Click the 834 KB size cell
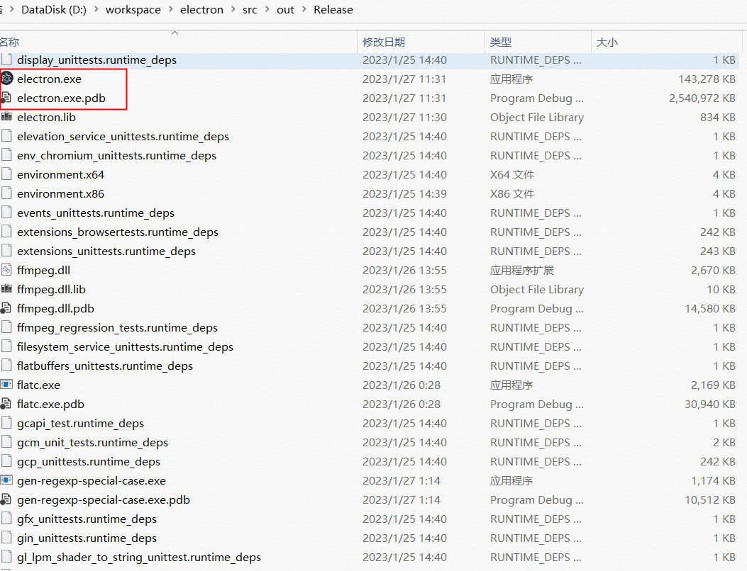Viewport: 747px width, 571px height. click(x=718, y=117)
